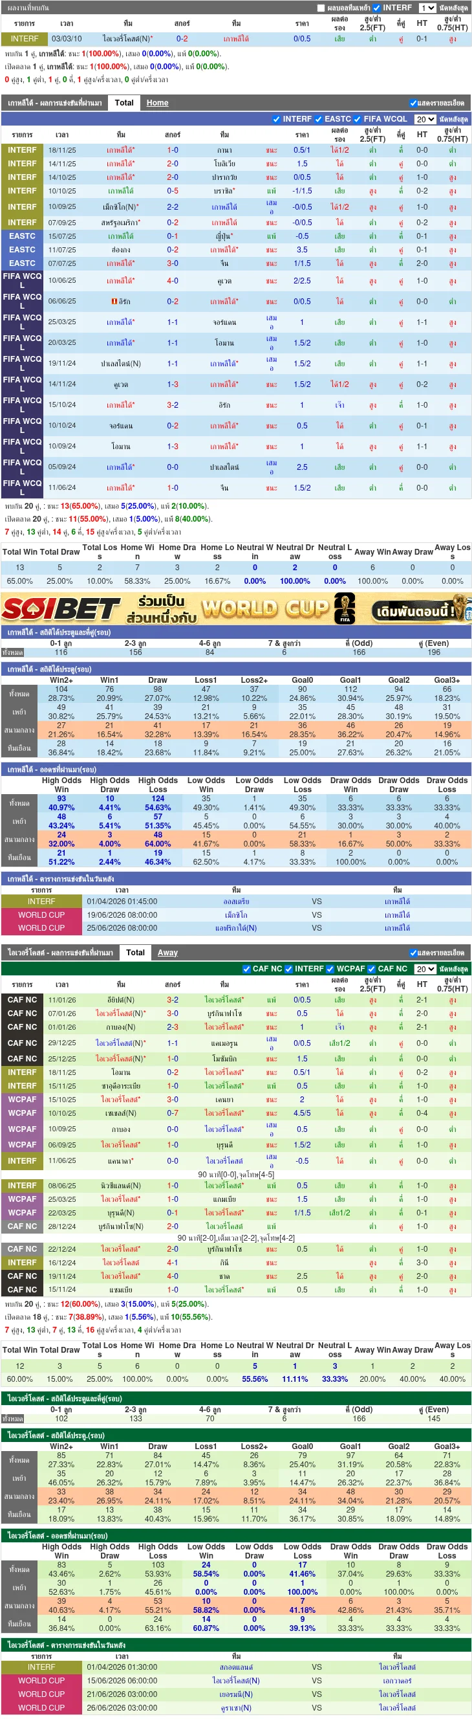This screenshot has height=1719, width=472.
Task: Click เม็กซิโก in the 19/06/2026 fixture
Action: point(236,915)
